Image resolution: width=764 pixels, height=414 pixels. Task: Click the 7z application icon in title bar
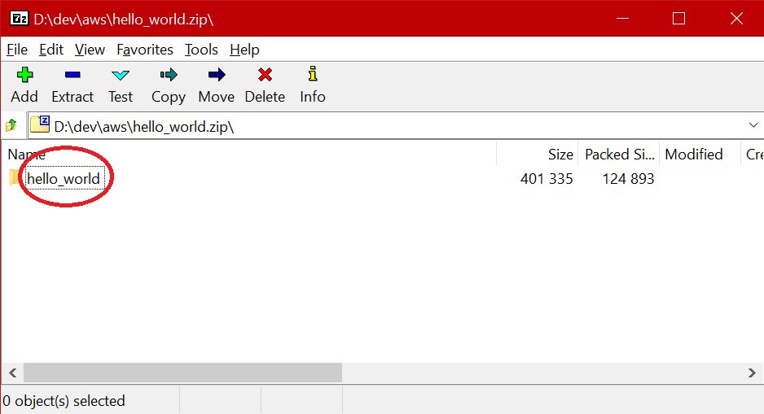tap(20, 19)
